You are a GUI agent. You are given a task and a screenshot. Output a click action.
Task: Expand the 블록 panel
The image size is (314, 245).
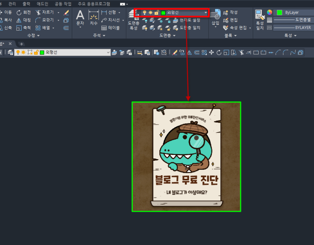(x=230, y=35)
